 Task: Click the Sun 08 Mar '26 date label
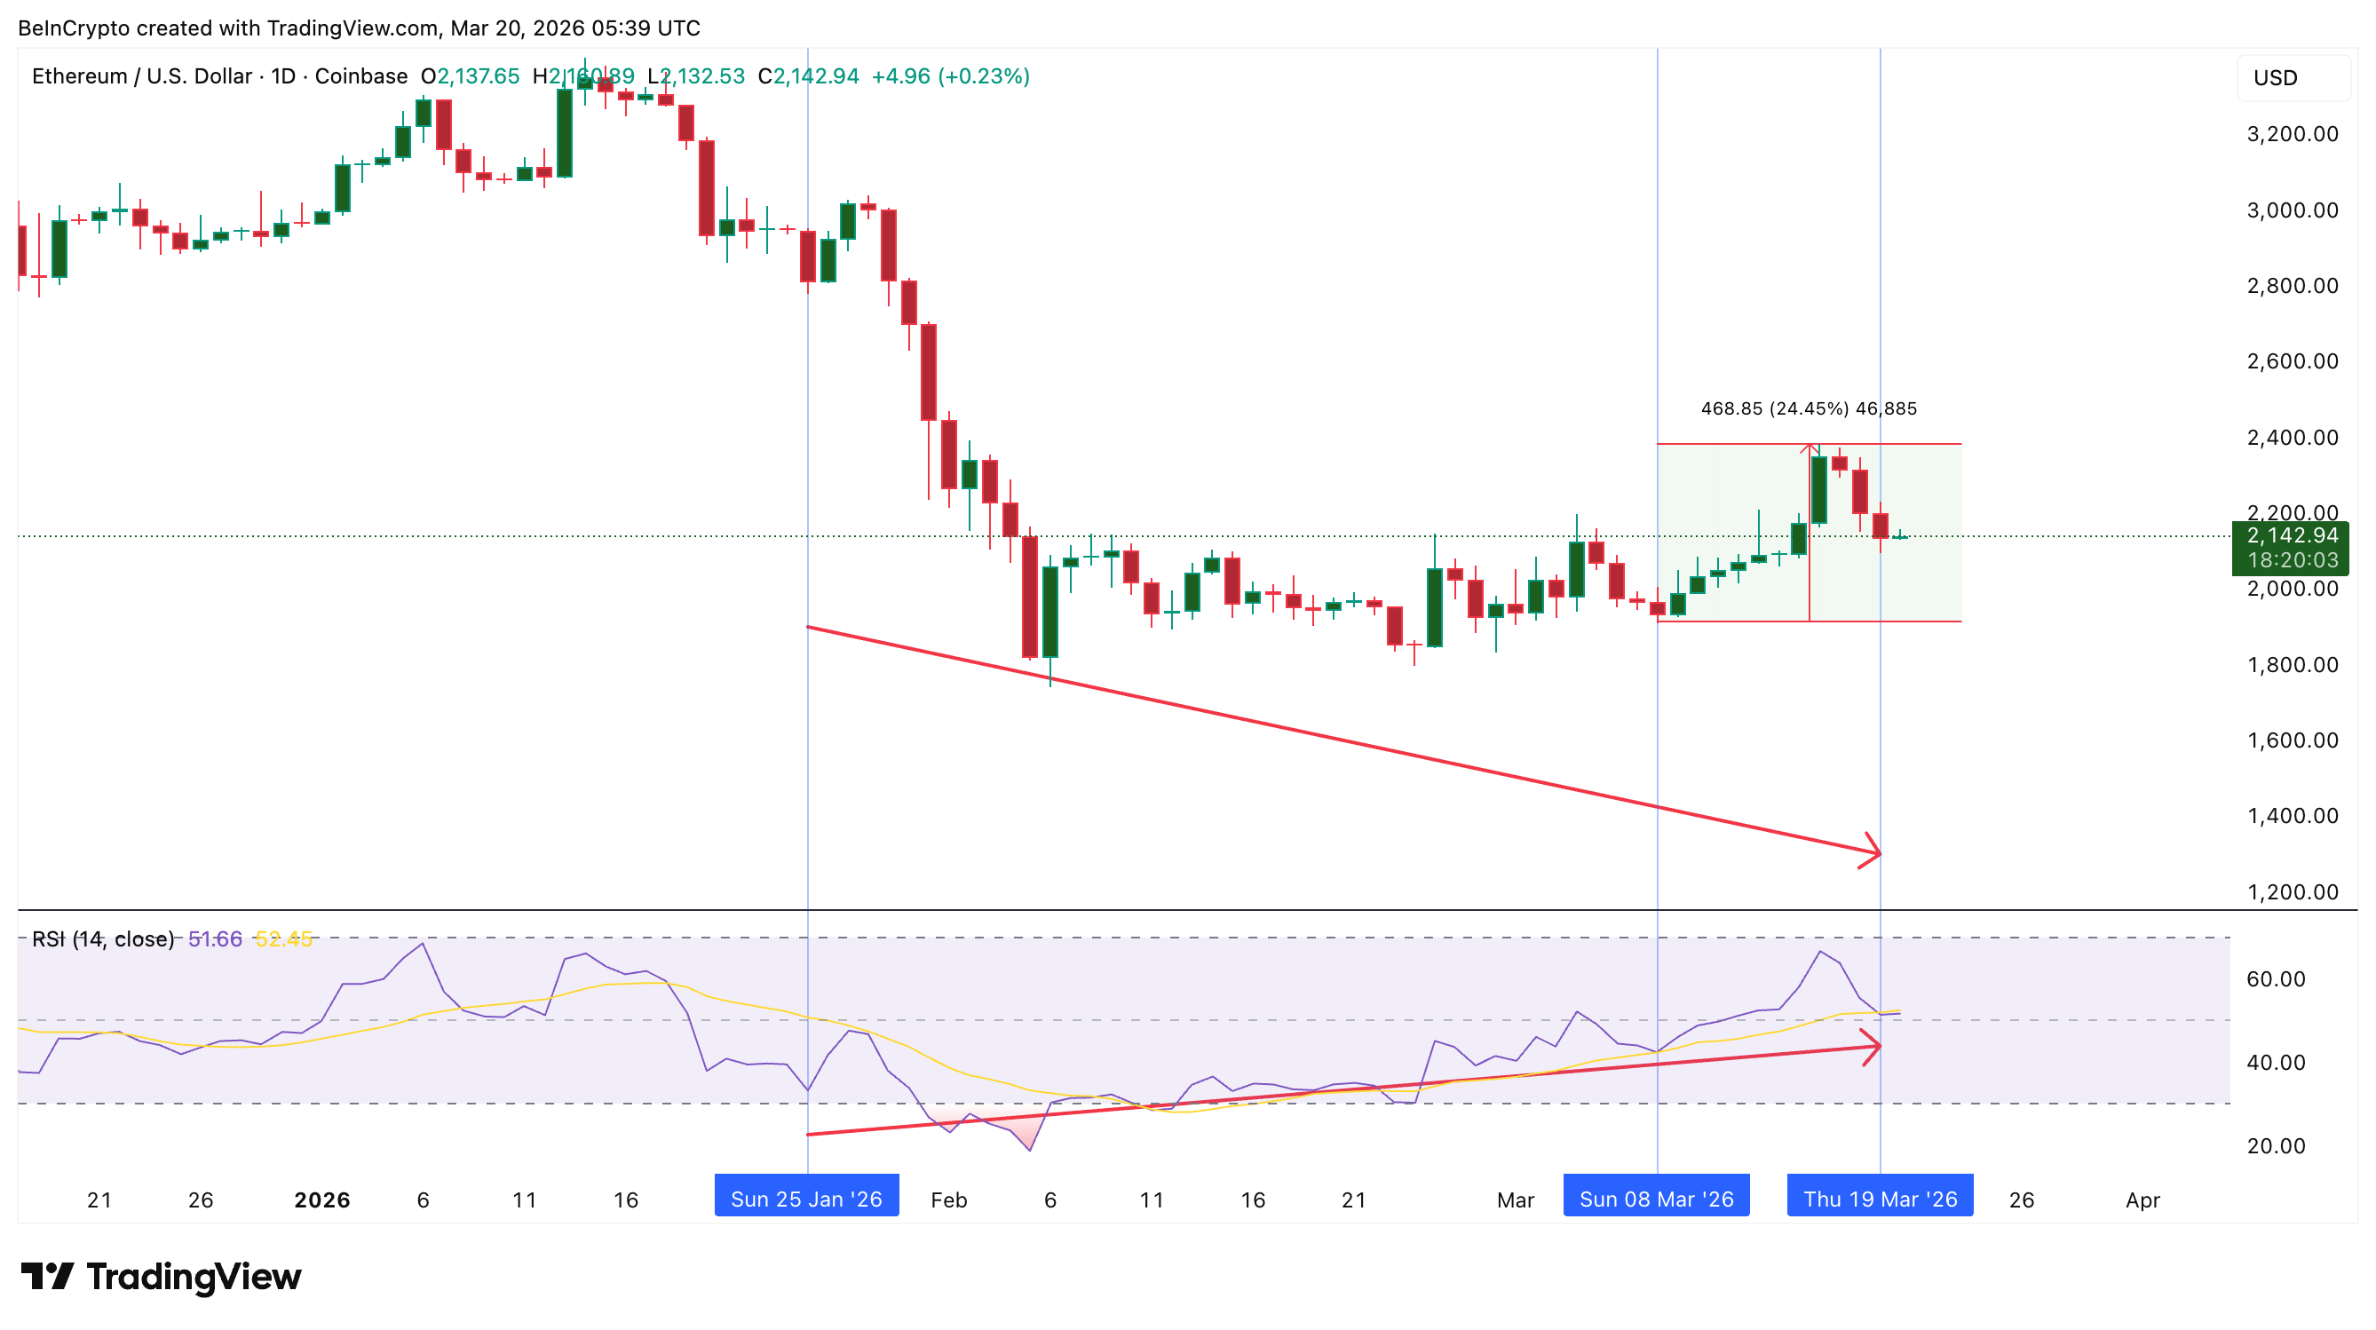[x=1656, y=1198]
